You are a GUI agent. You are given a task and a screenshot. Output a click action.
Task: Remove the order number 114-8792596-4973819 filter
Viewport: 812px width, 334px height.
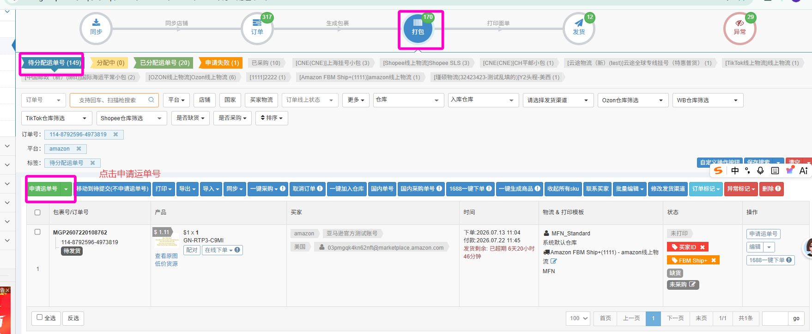click(x=115, y=135)
